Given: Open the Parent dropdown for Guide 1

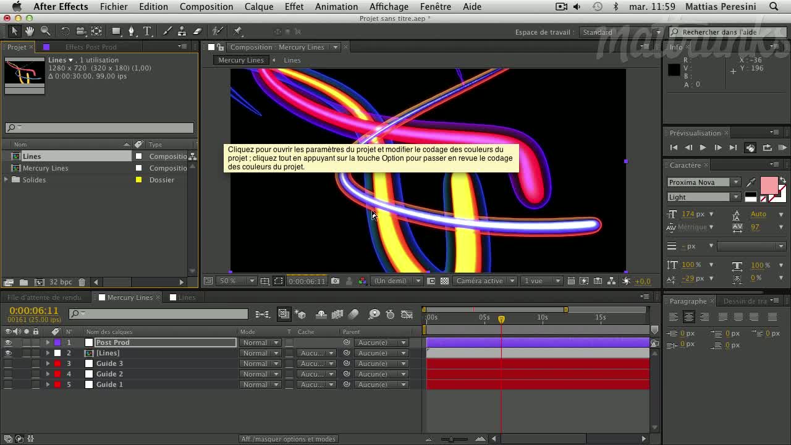Looking at the screenshot, I should 382,384.
